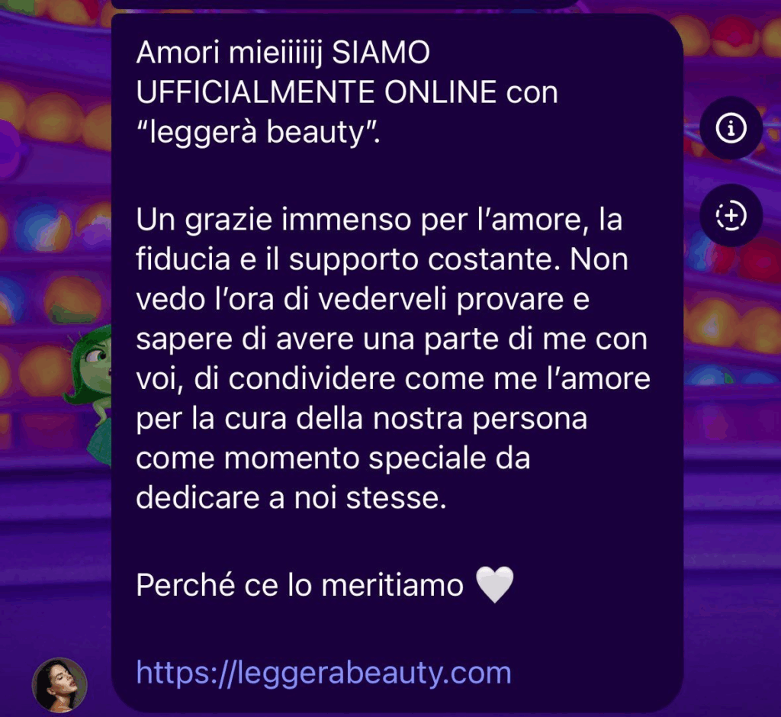The width and height of the screenshot is (781, 717).
Task: Click the words "come momento speciale da"
Action: 333,458
